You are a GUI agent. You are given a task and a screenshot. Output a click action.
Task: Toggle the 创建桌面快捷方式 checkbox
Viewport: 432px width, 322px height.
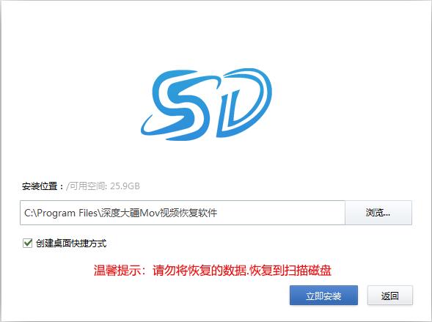(27, 244)
